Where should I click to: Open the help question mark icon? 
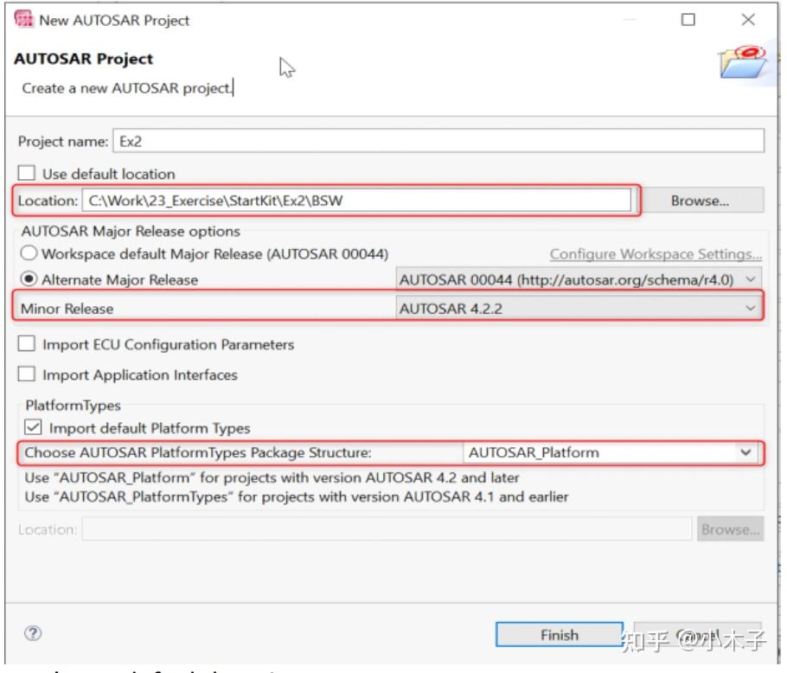click(35, 634)
